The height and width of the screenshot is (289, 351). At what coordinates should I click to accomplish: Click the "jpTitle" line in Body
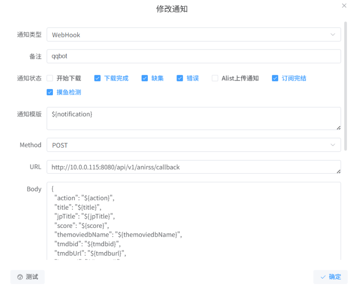(x=85, y=216)
